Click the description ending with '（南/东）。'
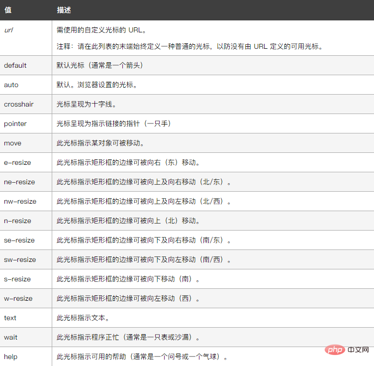Image resolution: width=374 pixels, height=366 pixels. (144, 240)
